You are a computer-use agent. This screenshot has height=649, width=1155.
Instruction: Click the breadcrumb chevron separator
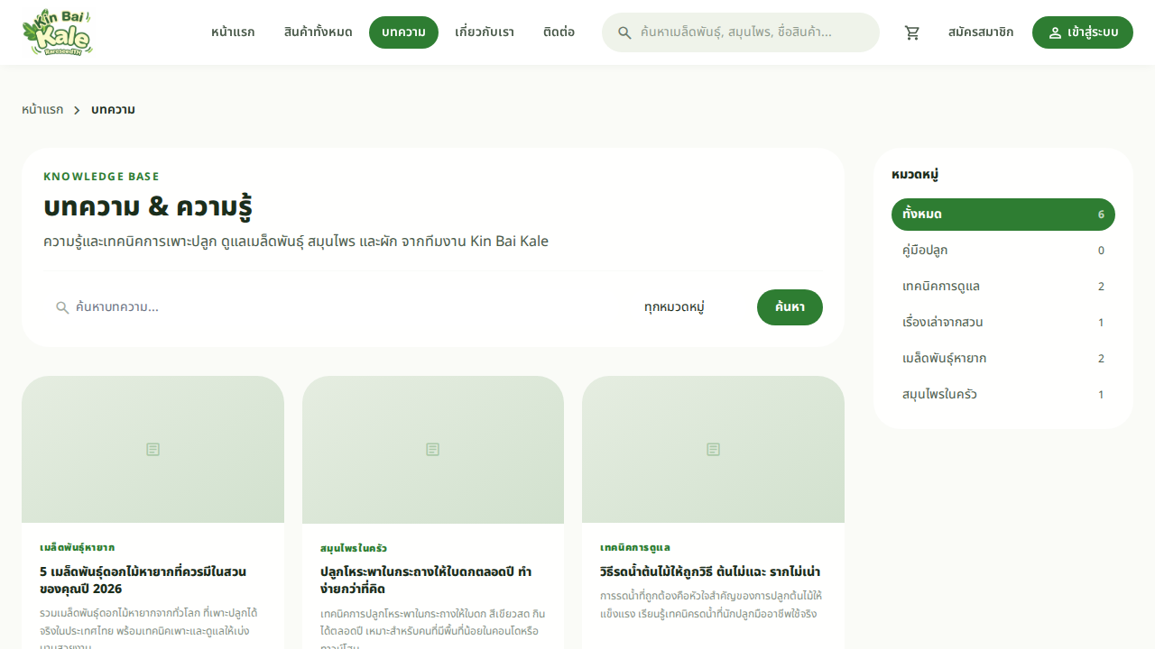[x=77, y=110]
